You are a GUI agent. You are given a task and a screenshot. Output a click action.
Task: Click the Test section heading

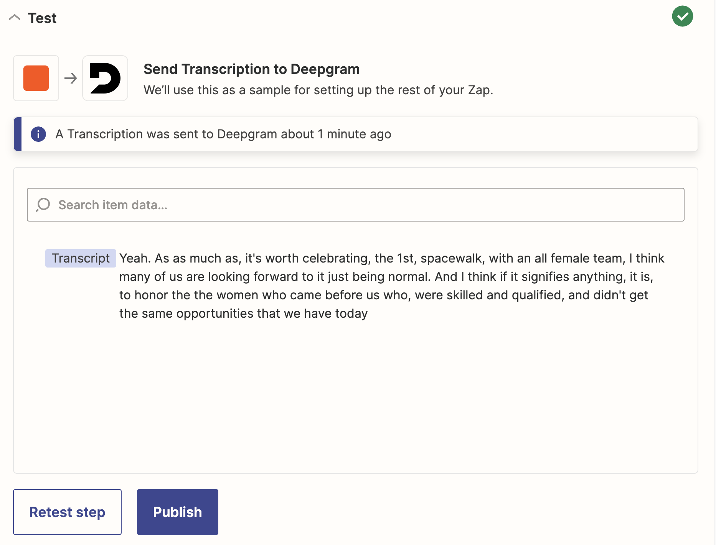pos(42,18)
